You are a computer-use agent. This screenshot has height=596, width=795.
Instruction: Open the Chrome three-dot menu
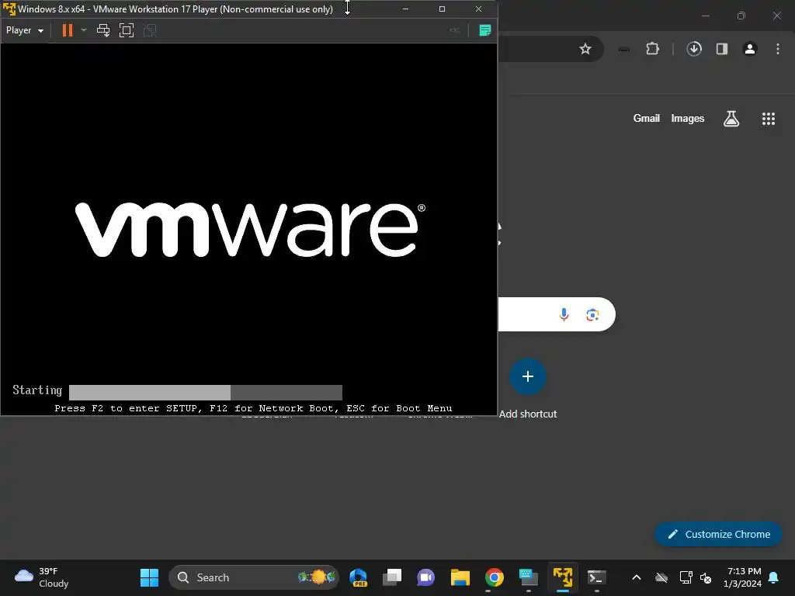pyautogui.click(x=778, y=49)
